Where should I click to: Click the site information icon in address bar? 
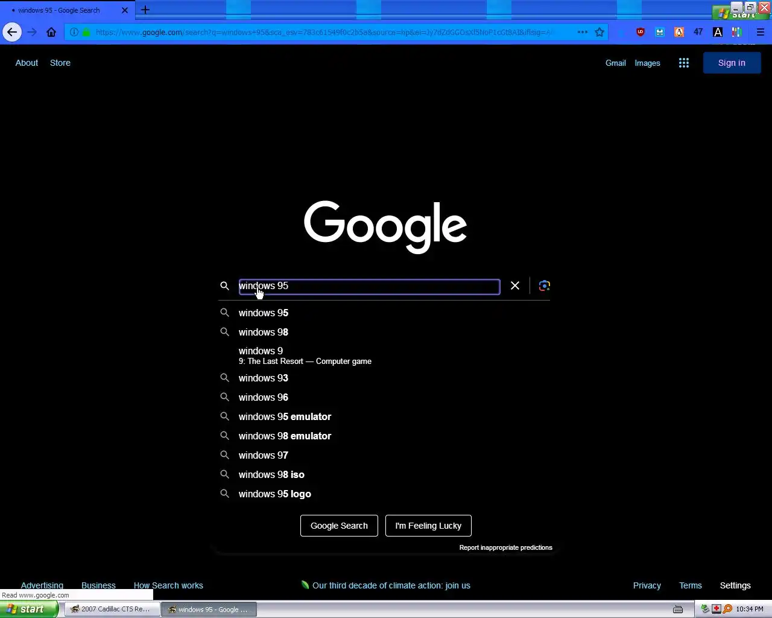click(x=74, y=32)
